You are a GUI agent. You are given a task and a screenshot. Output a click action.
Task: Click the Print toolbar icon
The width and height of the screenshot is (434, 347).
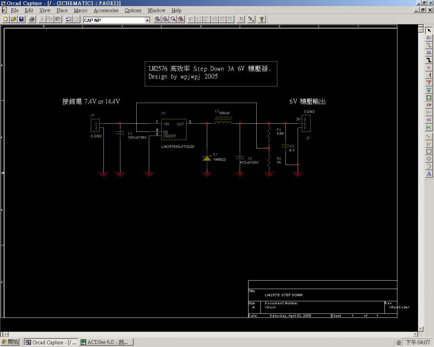32,19
